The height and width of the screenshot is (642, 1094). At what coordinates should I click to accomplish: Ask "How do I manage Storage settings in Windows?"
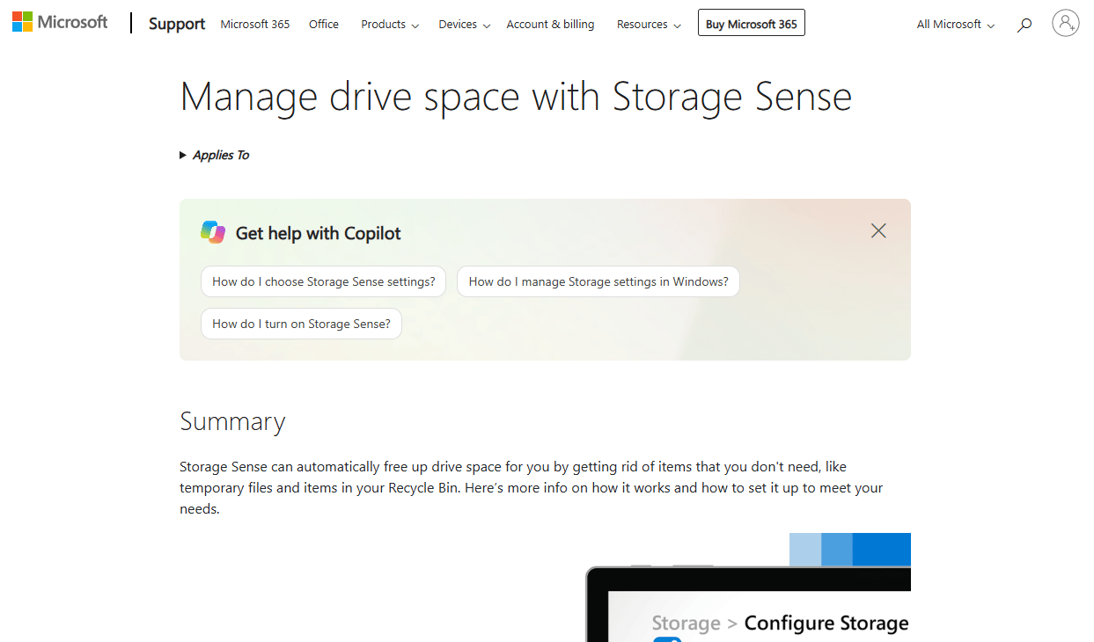[x=598, y=281]
